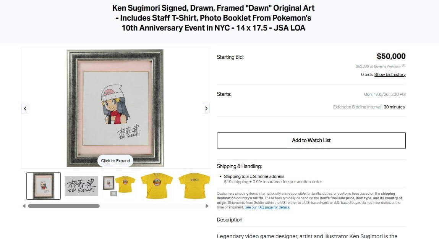The height and width of the screenshot is (239, 439).
Task: Click the Add to Watch List button
Action: [x=311, y=140]
